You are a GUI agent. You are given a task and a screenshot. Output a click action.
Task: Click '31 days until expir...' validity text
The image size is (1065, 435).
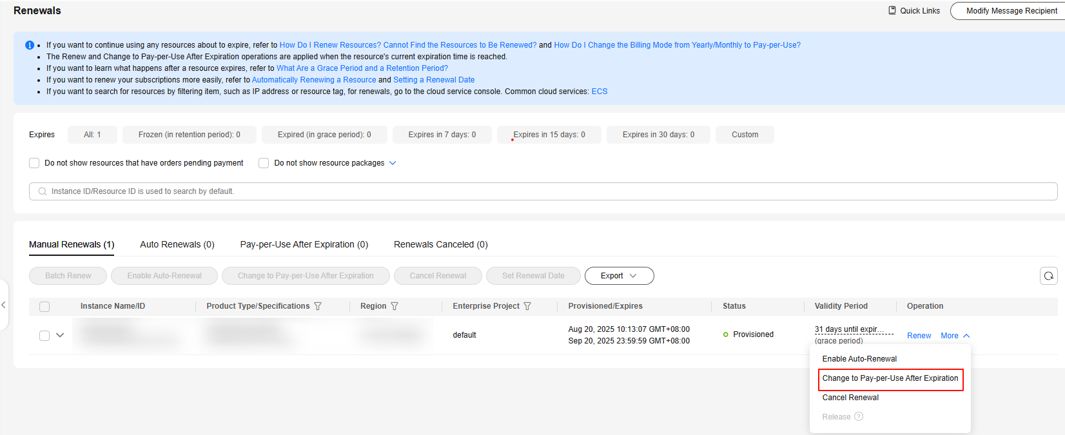849,329
